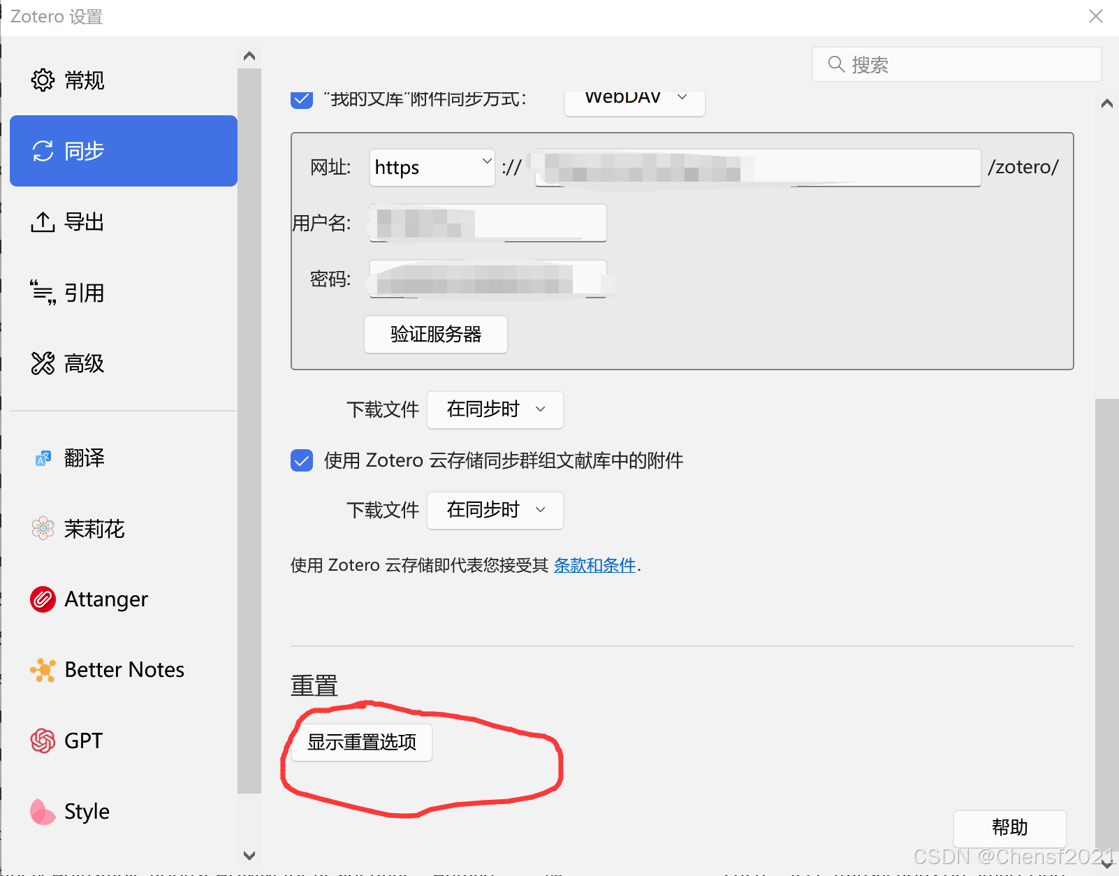Viewport: 1119px width, 876px height.
Task: Click the 帮助 help button
Action: click(x=1009, y=828)
